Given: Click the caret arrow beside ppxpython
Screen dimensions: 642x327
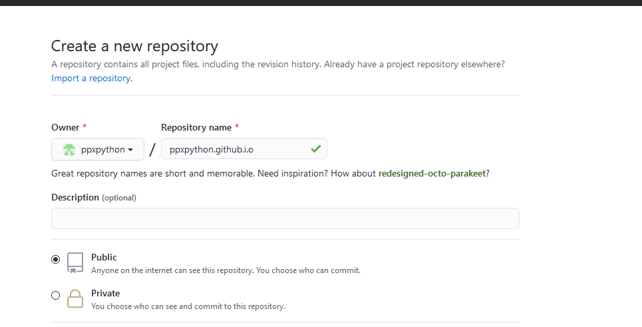Looking at the screenshot, I should [x=131, y=150].
